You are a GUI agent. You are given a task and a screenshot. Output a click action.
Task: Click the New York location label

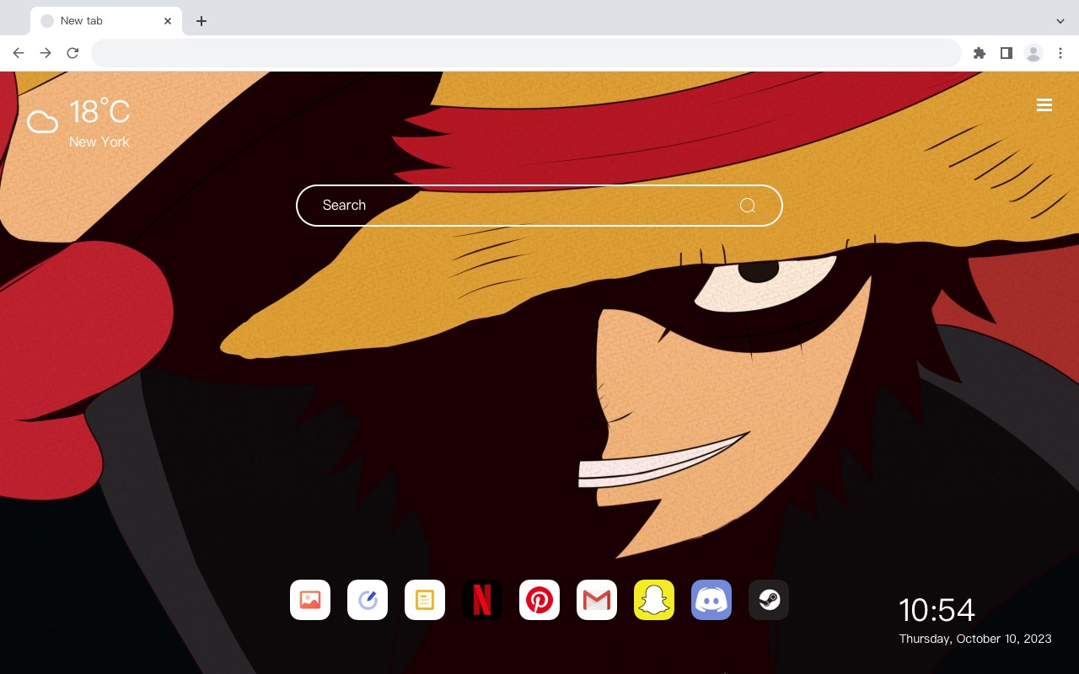pos(99,142)
